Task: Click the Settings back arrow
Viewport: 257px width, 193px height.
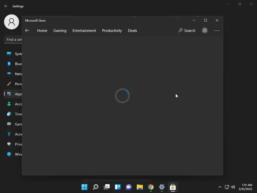Action: tap(6, 6)
